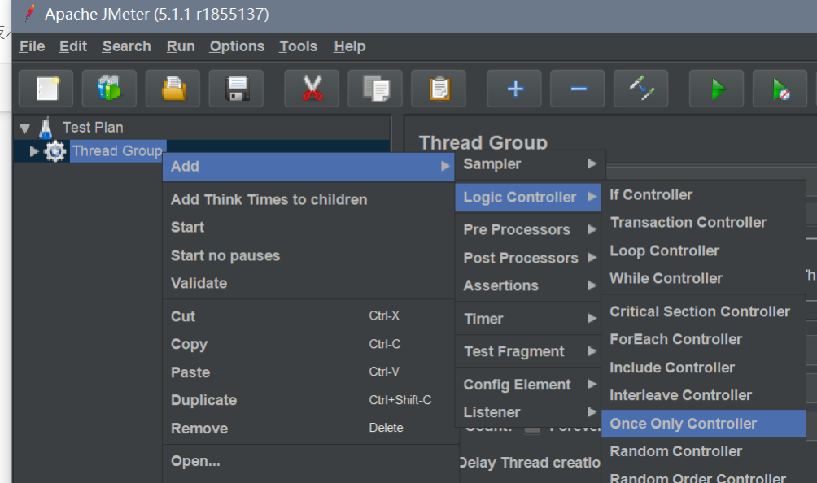Viewport: 817px width, 483px height.
Task: Collapse the Test Plan tree node
Action: point(24,128)
